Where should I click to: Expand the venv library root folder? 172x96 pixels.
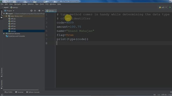pos(6,16)
